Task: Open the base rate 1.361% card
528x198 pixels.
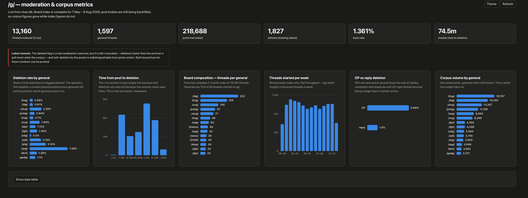Action: pos(390,34)
